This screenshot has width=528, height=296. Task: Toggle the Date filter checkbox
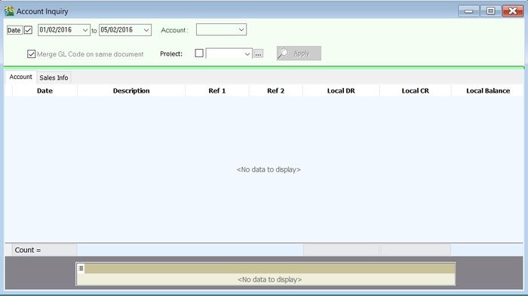[x=29, y=30]
